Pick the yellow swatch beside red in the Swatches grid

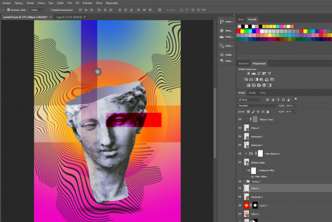(242, 31)
